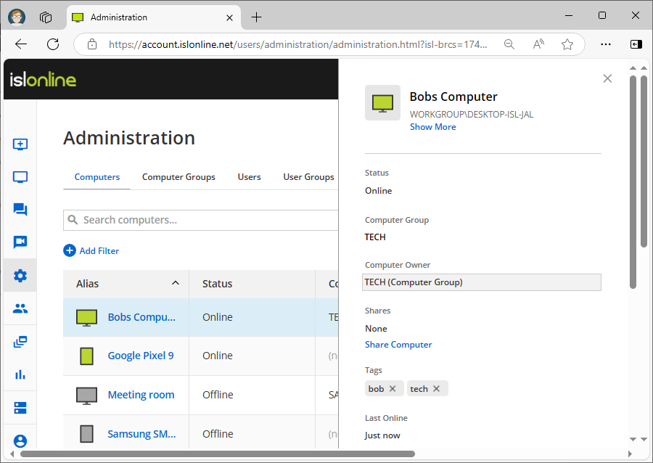Open the Computer Owner dropdown
The height and width of the screenshot is (463, 653).
[482, 282]
